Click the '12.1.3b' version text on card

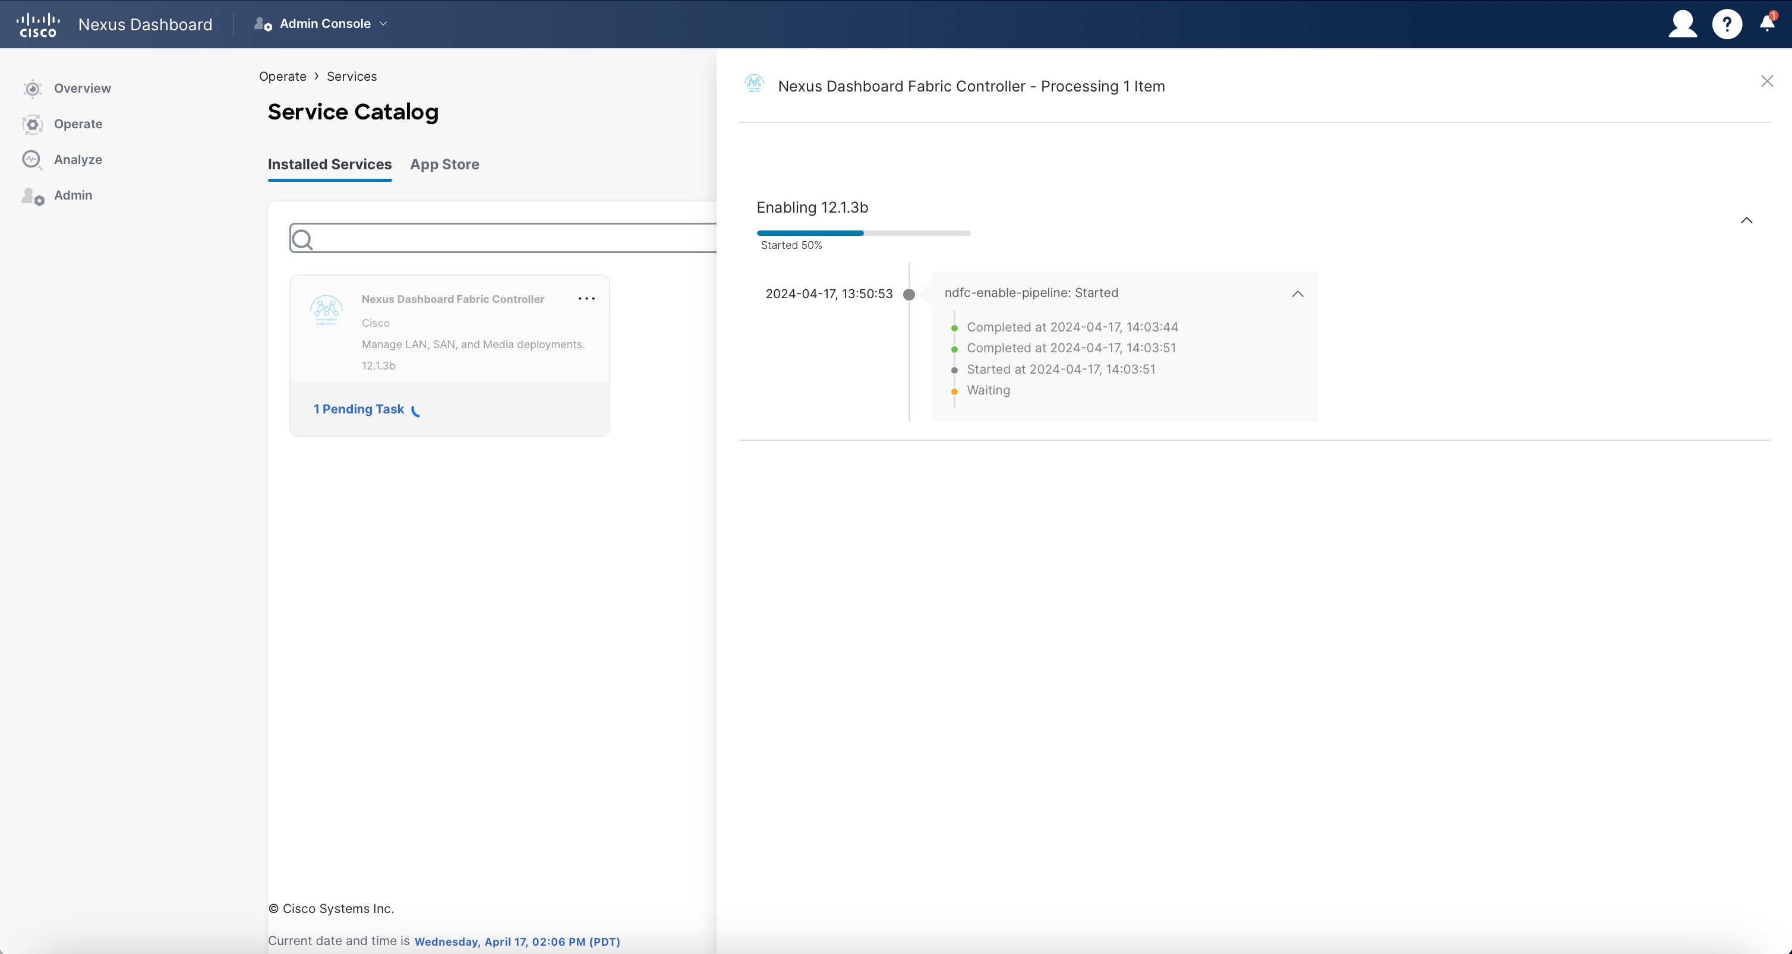(x=378, y=366)
